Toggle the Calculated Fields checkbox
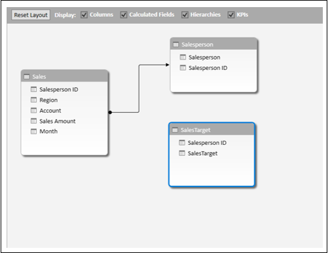The width and height of the screenshot is (328, 253). [124, 15]
